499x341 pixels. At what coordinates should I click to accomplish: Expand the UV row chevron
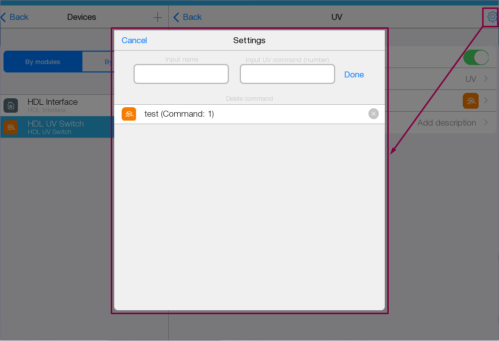pos(486,79)
